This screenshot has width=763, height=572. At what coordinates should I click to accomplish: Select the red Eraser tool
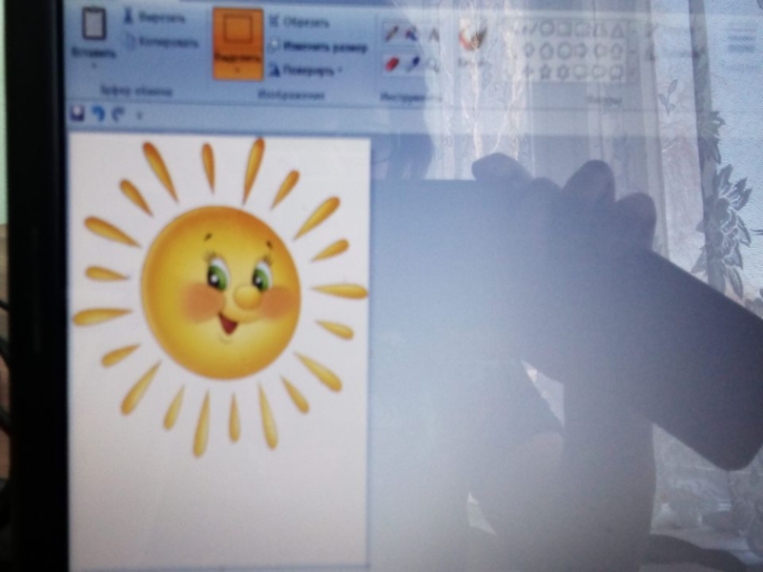(392, 64)
